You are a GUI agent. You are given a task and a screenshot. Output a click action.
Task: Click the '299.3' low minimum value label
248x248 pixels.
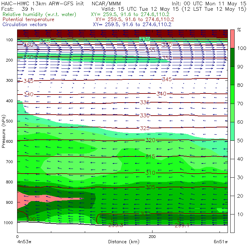click(116, 225)
